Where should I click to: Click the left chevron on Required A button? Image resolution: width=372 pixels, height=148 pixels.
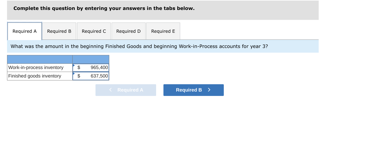coord(110,90)
